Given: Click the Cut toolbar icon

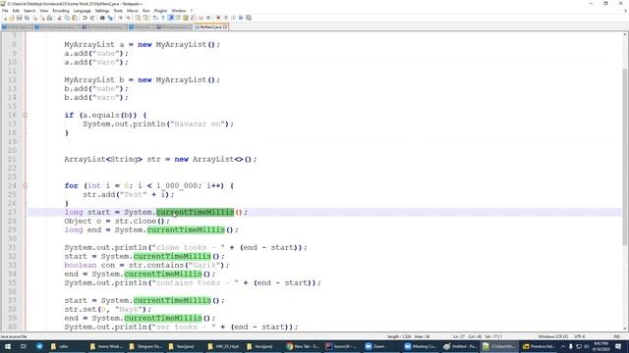Looking at the screenshot, I should click(x=60, y=18).
